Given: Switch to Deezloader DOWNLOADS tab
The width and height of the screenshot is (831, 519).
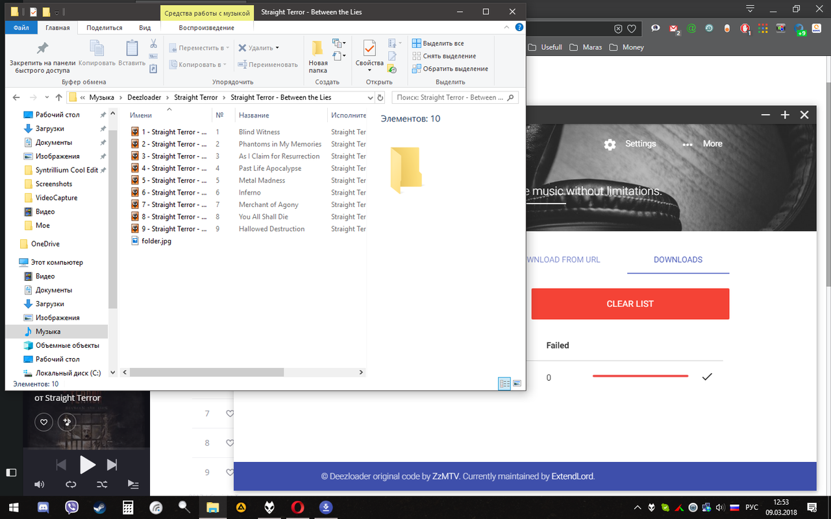Looking at the screenshot, I should pos(678,259).
